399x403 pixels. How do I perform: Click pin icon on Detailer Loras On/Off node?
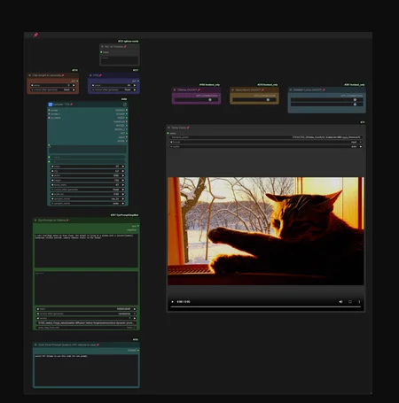(x=324, y=90)
